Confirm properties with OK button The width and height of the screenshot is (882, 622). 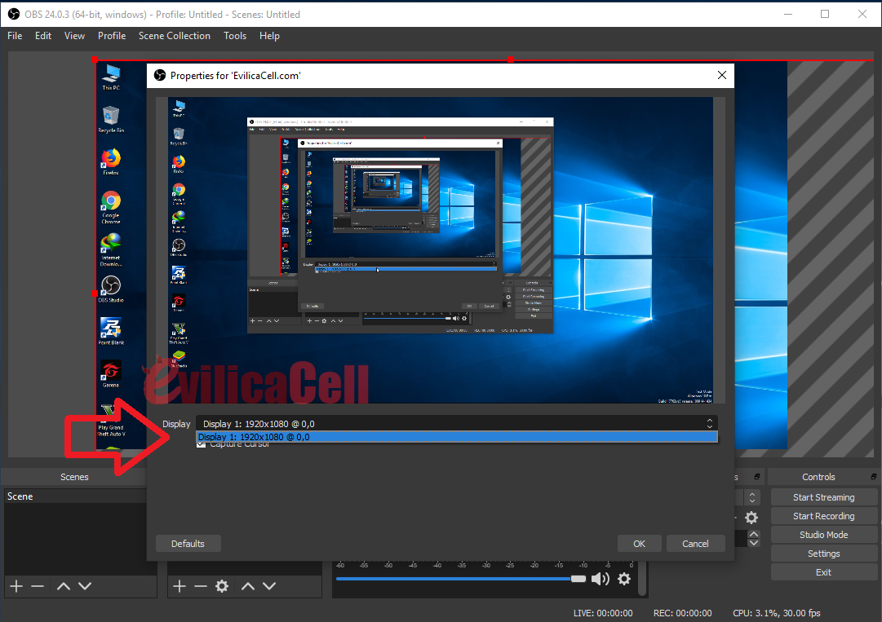point(639,544)
